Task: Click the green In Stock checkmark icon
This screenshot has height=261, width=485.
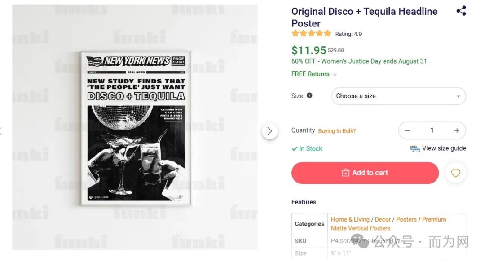Action: pyautogui.click(x=295, y=149)
